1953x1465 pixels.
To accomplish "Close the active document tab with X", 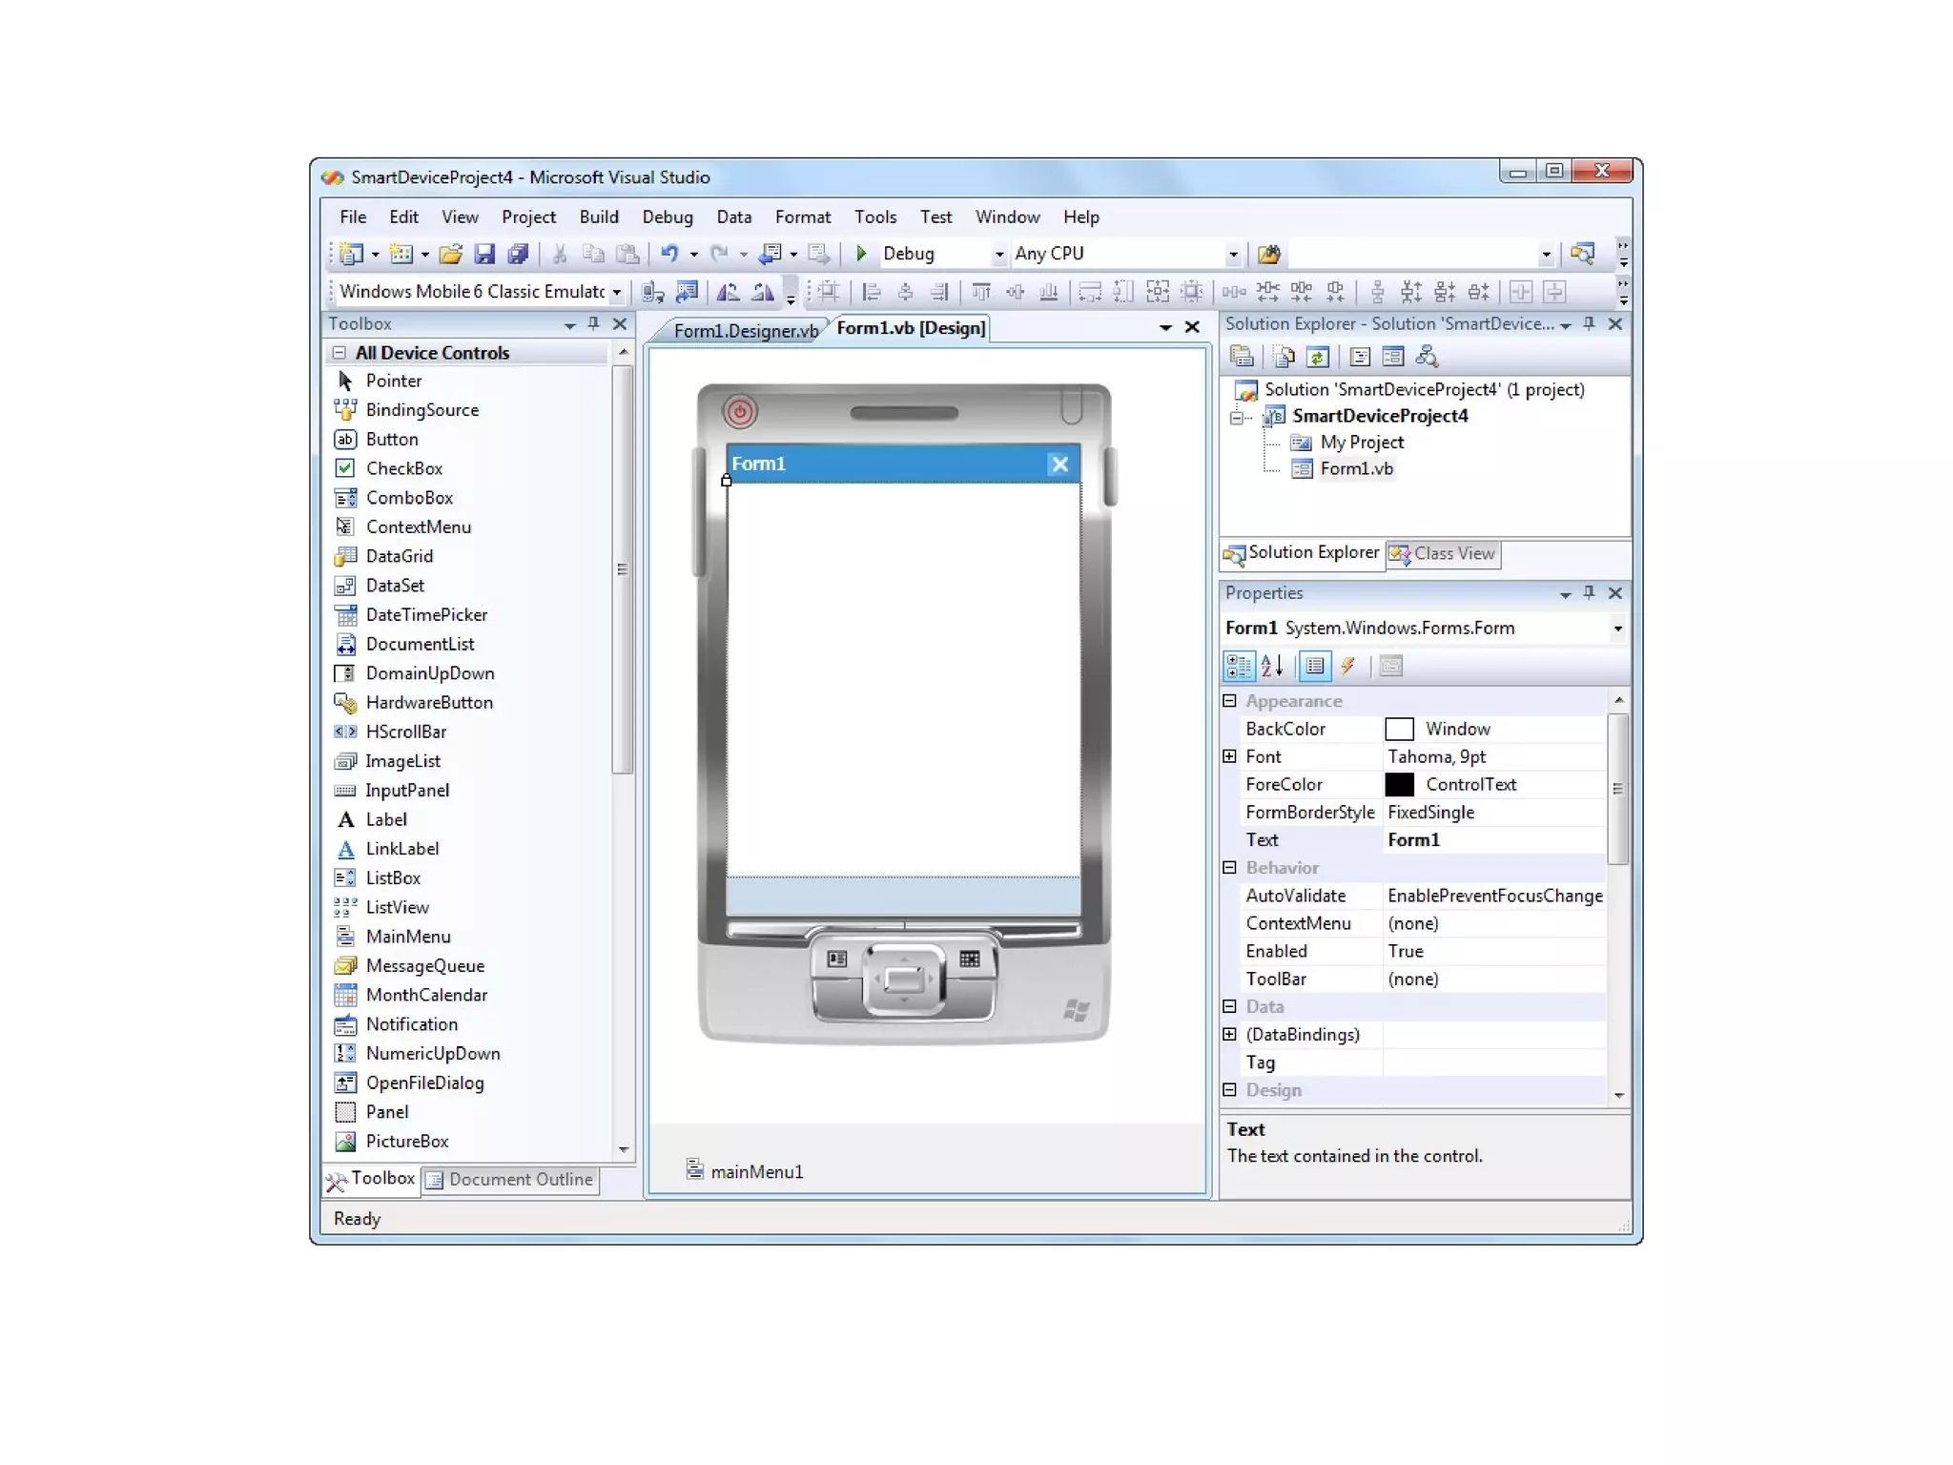I will click(x=1192, y=327).
